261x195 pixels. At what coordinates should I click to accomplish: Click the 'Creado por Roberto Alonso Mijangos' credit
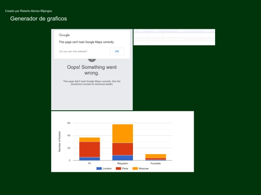[x=29, y=11]
